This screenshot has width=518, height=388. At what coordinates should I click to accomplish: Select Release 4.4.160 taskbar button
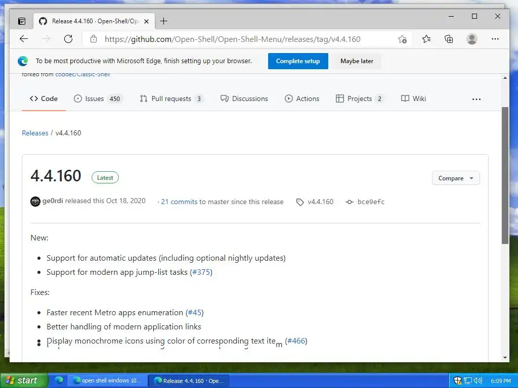188,380
